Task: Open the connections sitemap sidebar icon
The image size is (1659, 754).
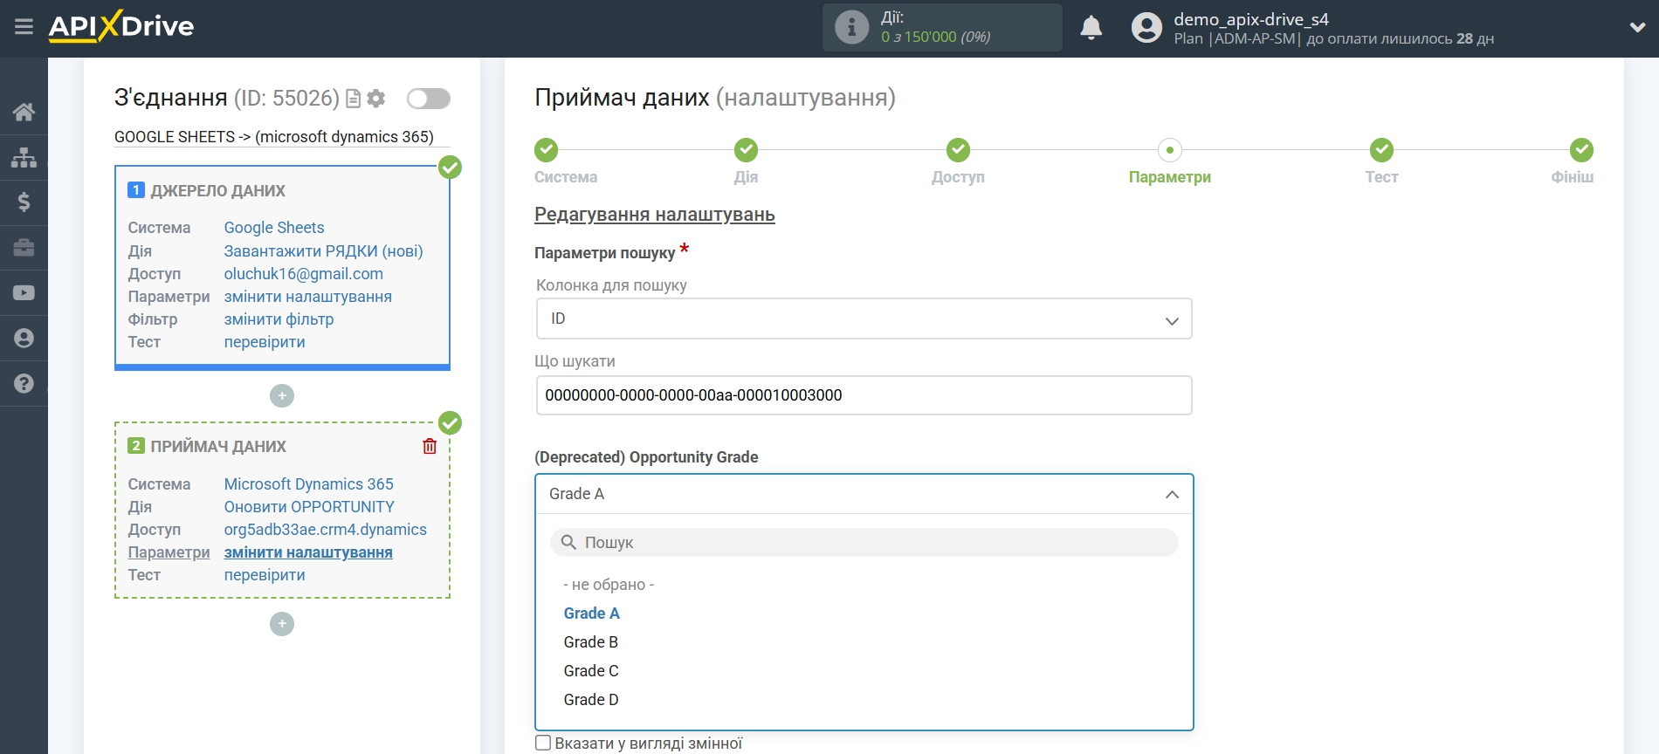Action: [24, 157]
